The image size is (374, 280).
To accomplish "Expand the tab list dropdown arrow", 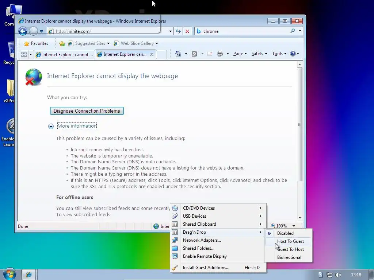I will tap(31, 55).
